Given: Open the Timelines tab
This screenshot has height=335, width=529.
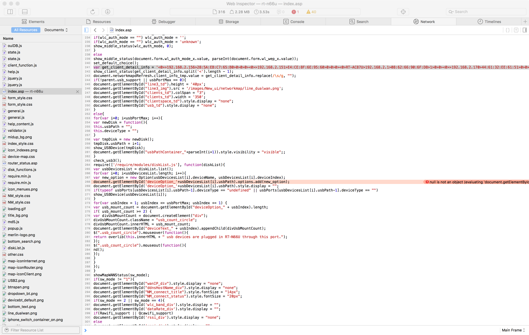Looking at the screenshot, I should [489, 22].
